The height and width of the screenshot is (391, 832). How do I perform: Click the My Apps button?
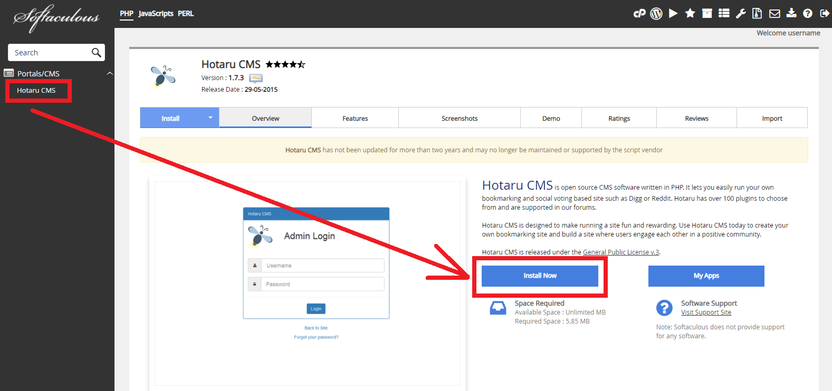click(x=706, y=276)
